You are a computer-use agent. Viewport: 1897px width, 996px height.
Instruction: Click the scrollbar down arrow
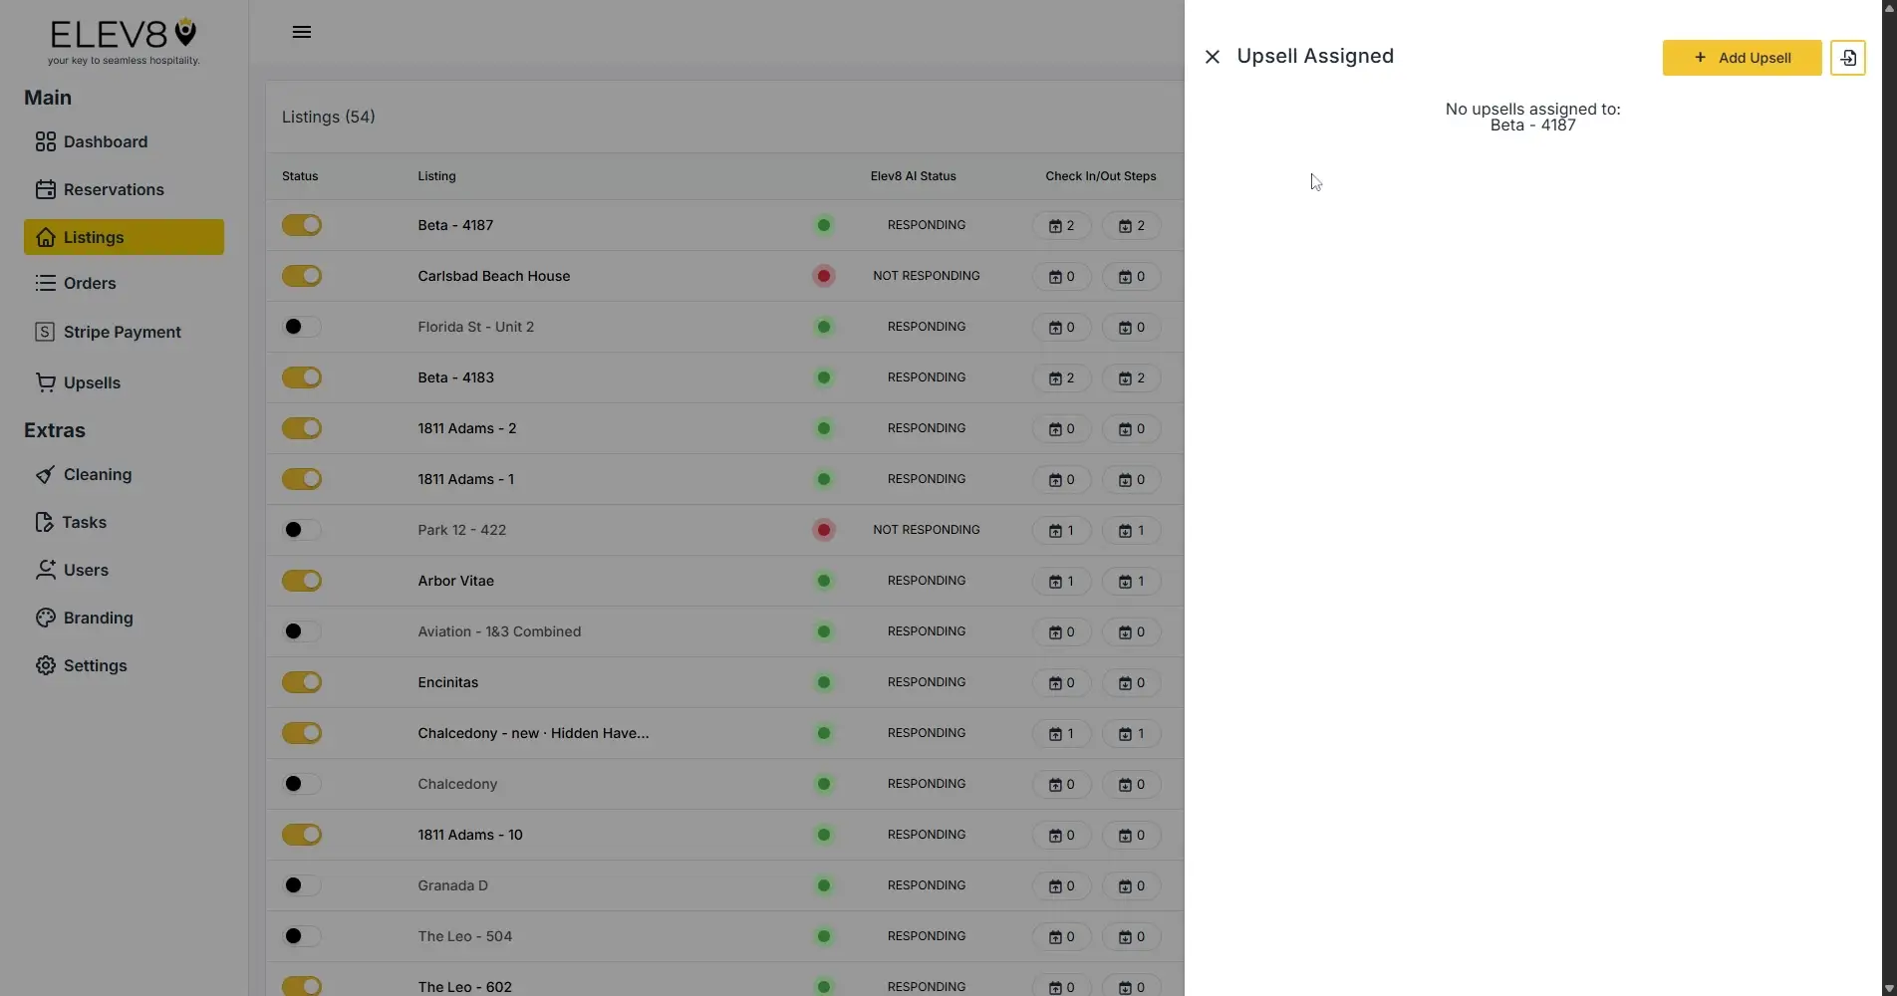1888,986
